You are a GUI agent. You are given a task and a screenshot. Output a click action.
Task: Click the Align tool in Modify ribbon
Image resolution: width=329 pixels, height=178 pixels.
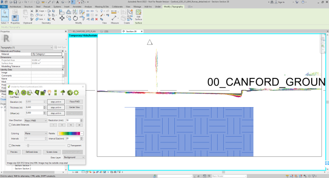point(62,12)
